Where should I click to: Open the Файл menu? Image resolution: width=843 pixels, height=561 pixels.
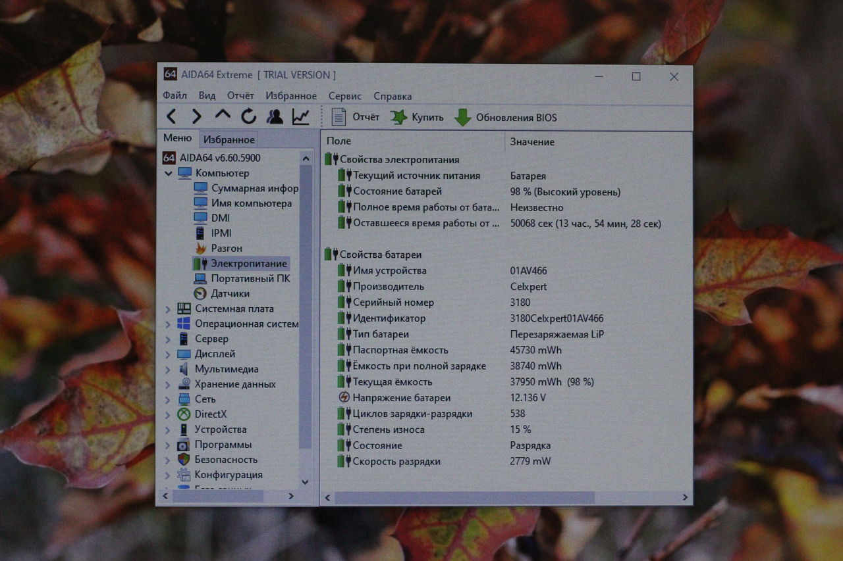tap(175, 96)
